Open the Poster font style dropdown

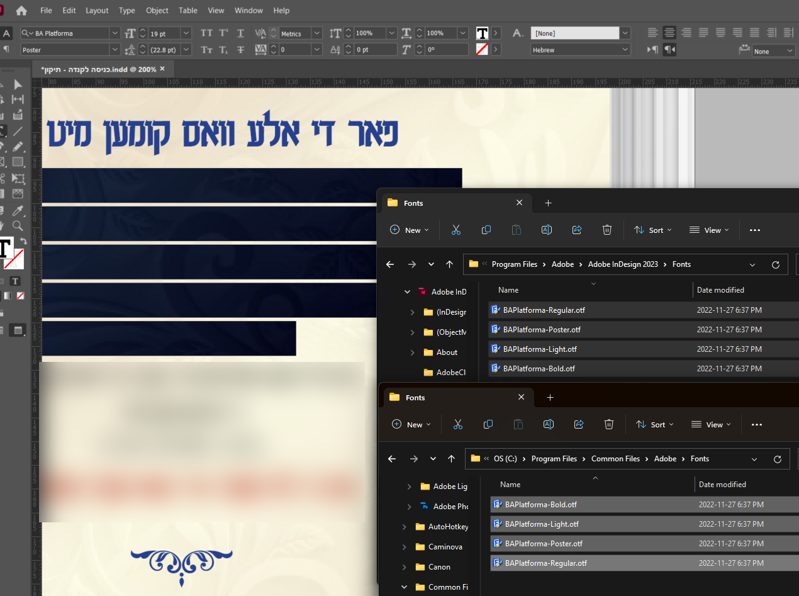[x=115, y=50]
